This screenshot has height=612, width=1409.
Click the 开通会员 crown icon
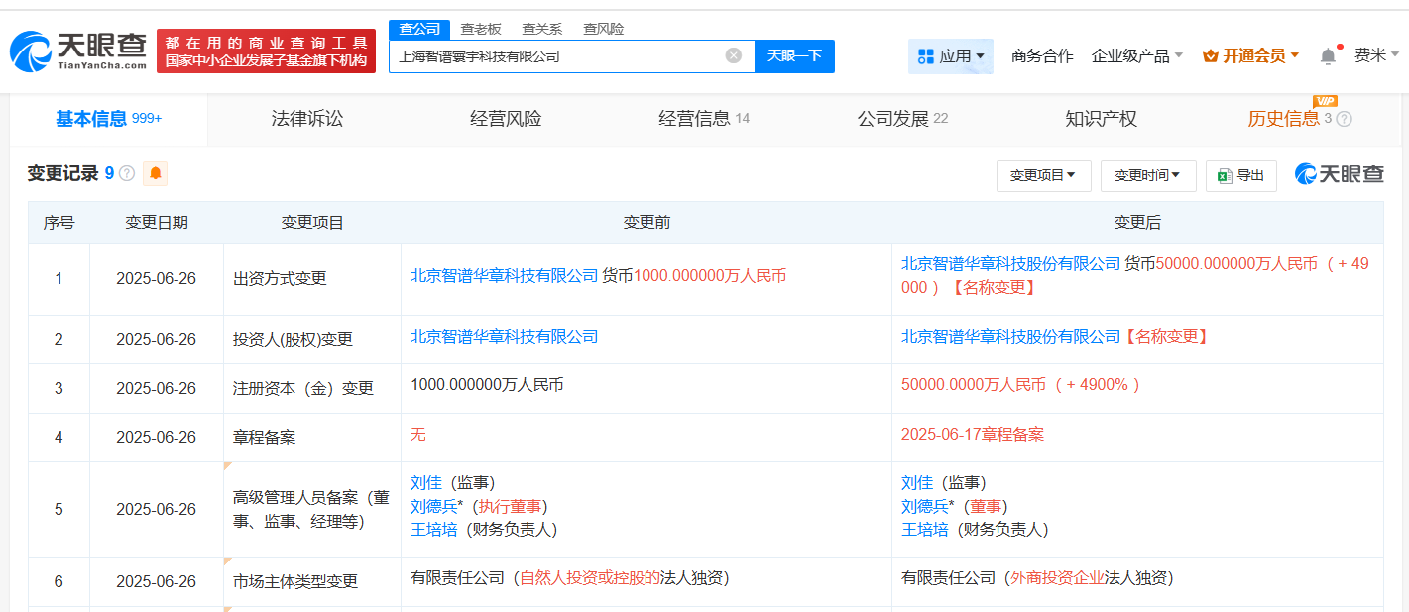click(x=1210, y=56)
